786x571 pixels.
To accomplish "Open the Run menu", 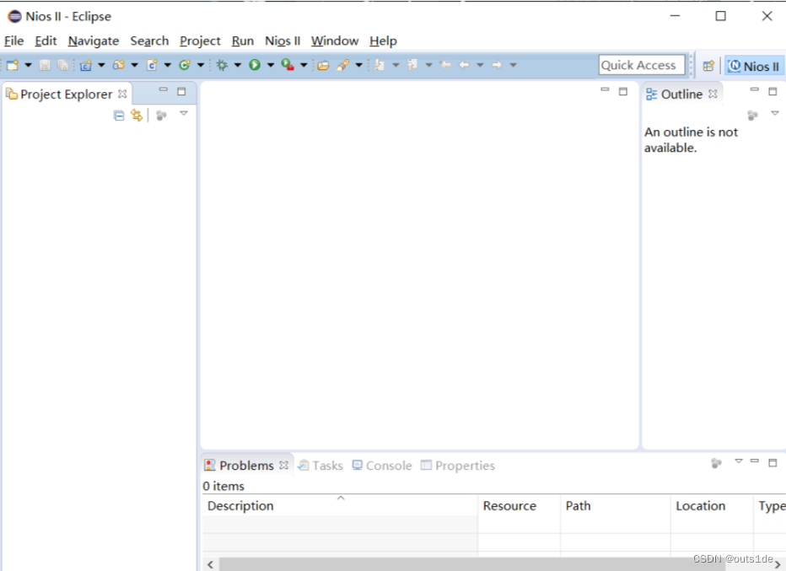I will tap(243, 41).
